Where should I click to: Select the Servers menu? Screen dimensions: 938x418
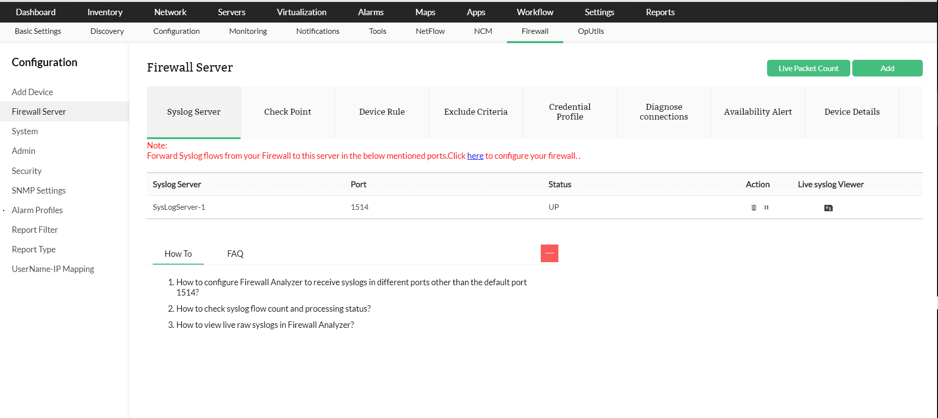pyautogui.click(x=232, y=12)
